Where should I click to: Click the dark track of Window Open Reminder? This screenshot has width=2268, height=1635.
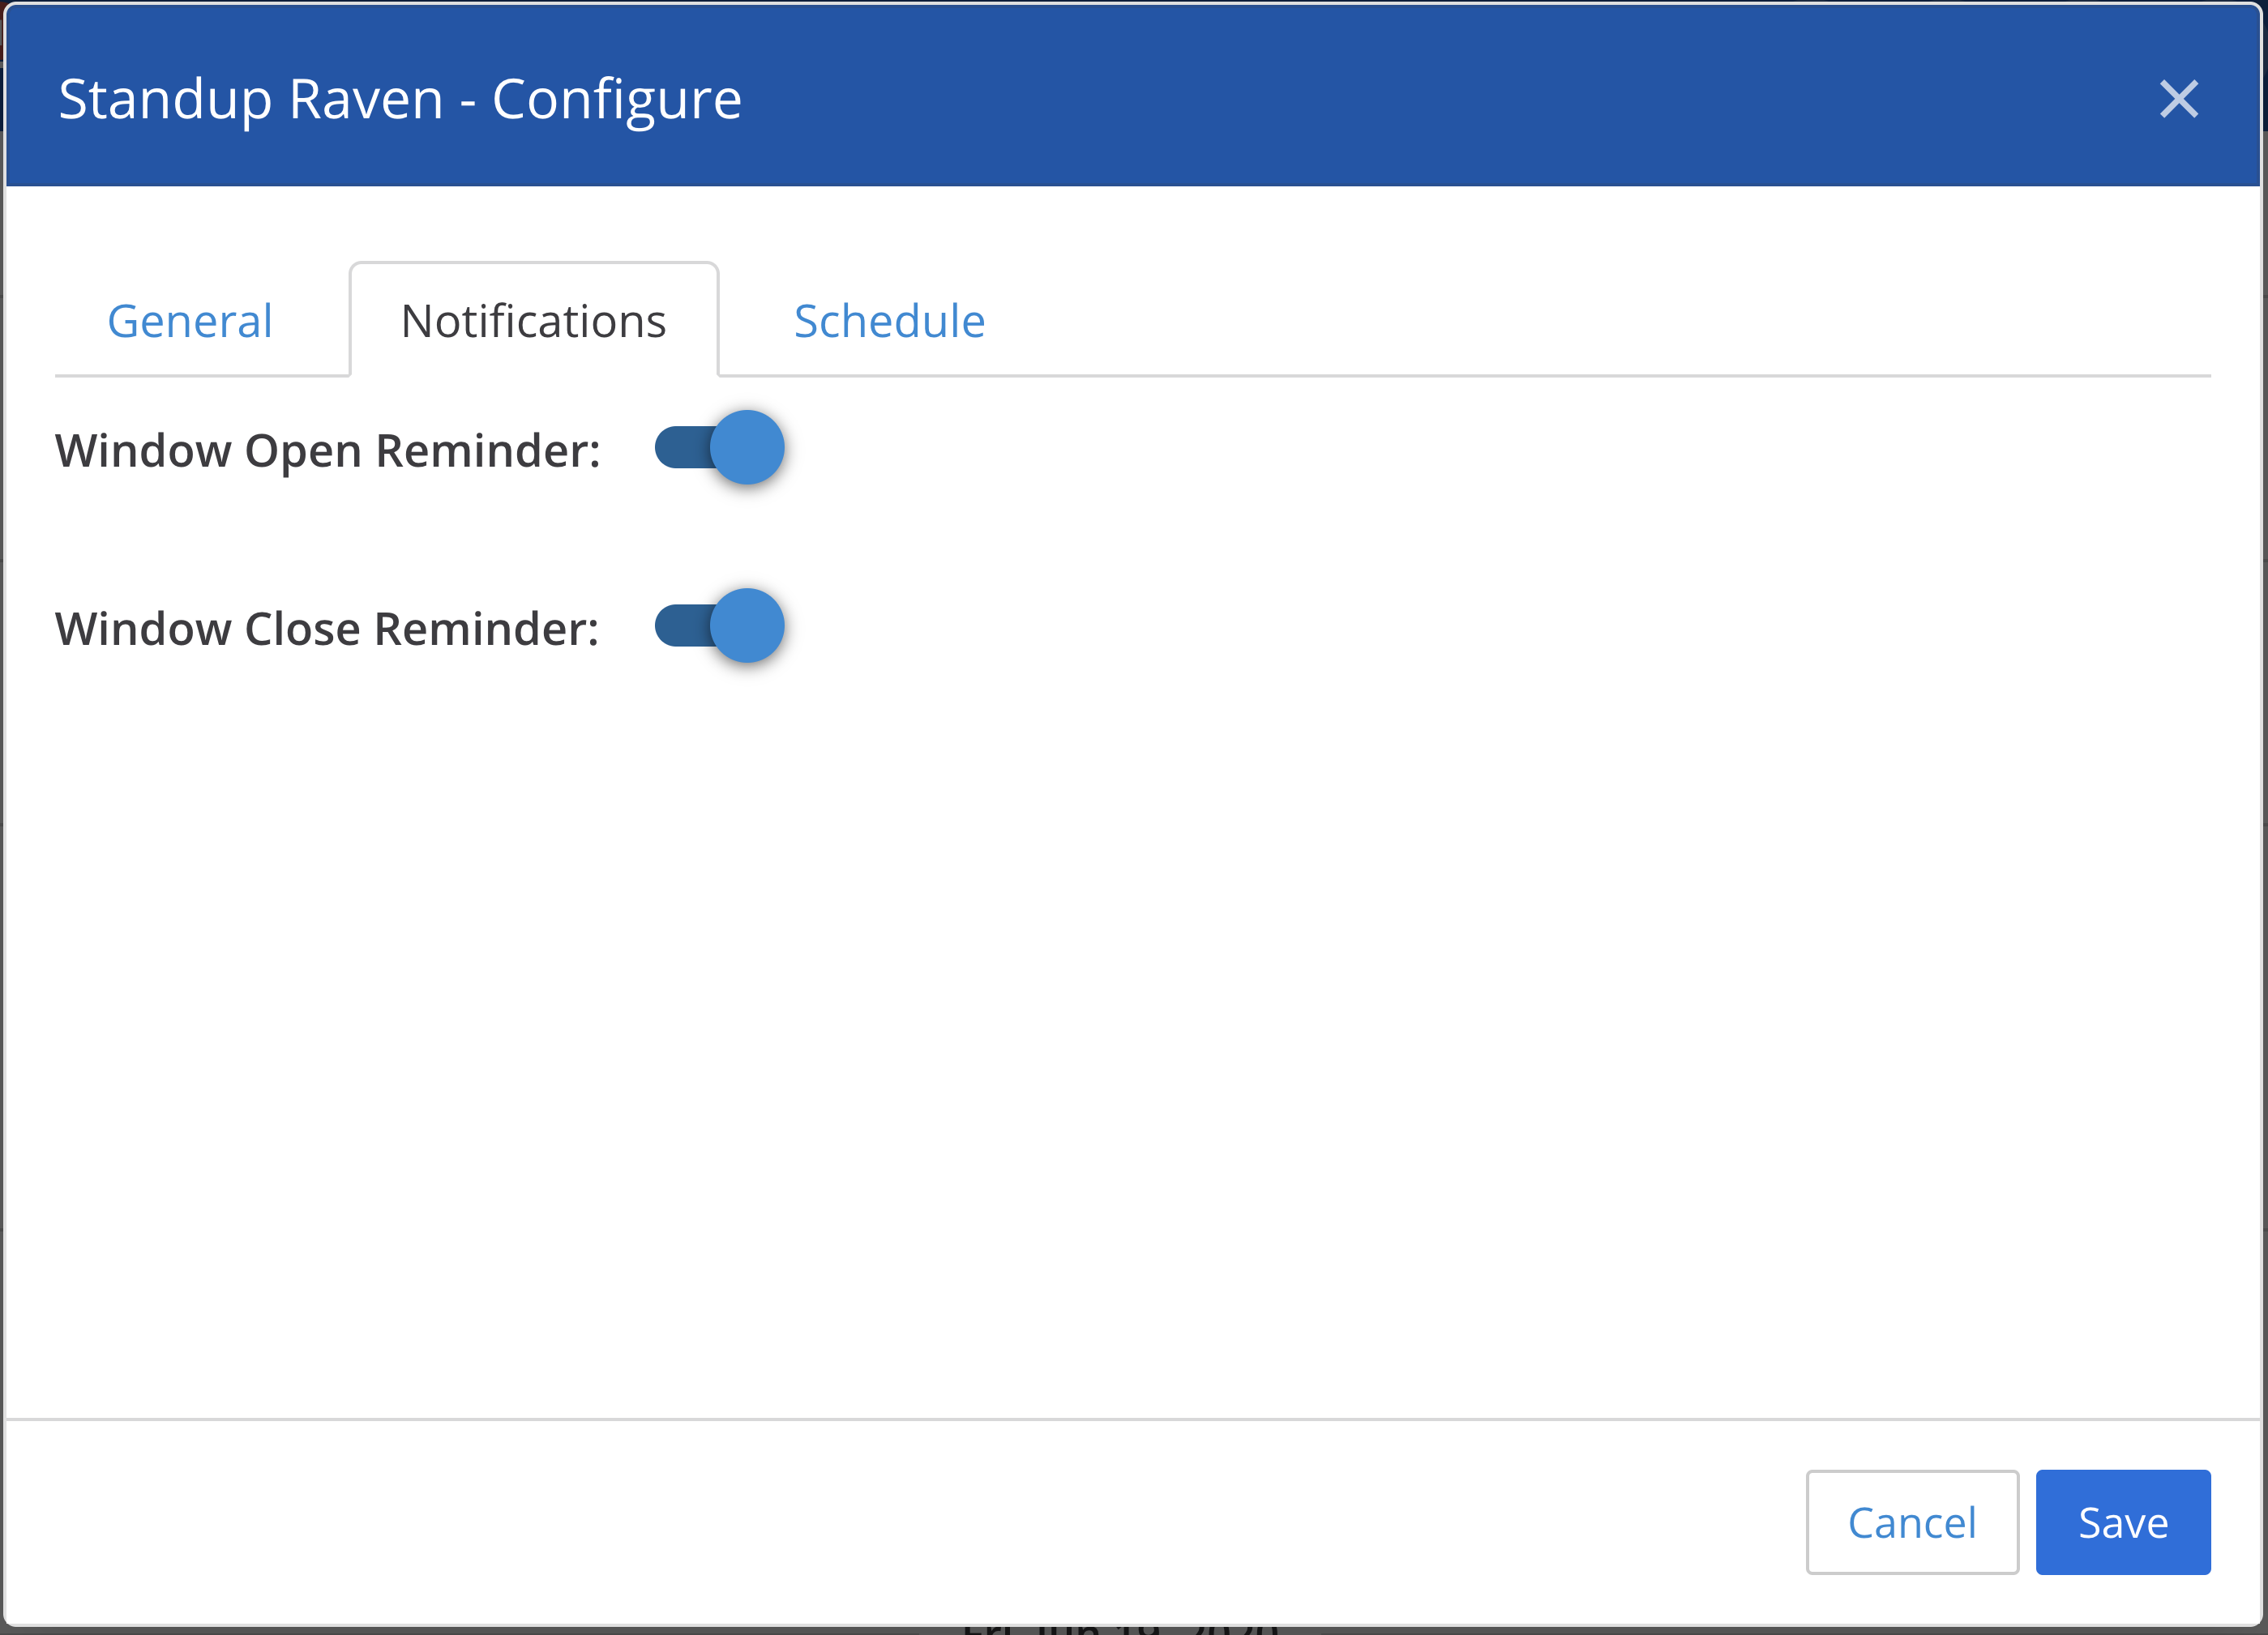(680, 448)
